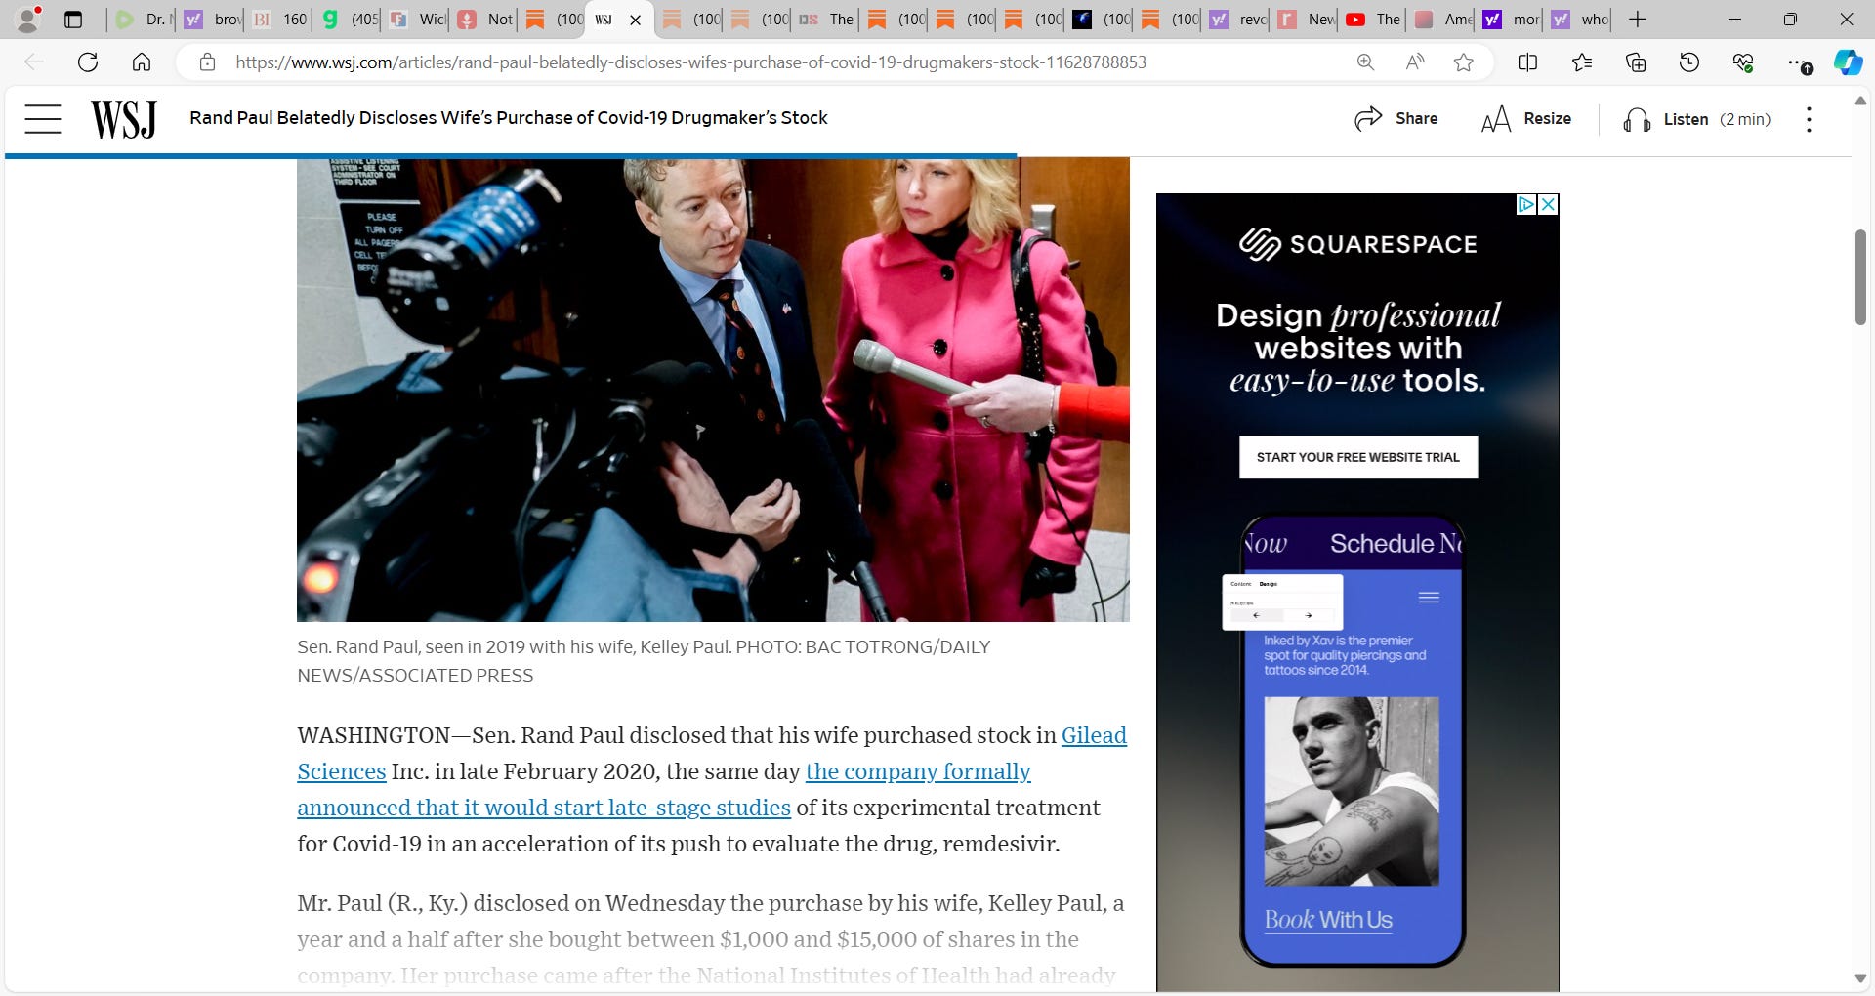Open a new tab
The height and width of the screenshot is (996, 1875).
[x=1638, y=19]
